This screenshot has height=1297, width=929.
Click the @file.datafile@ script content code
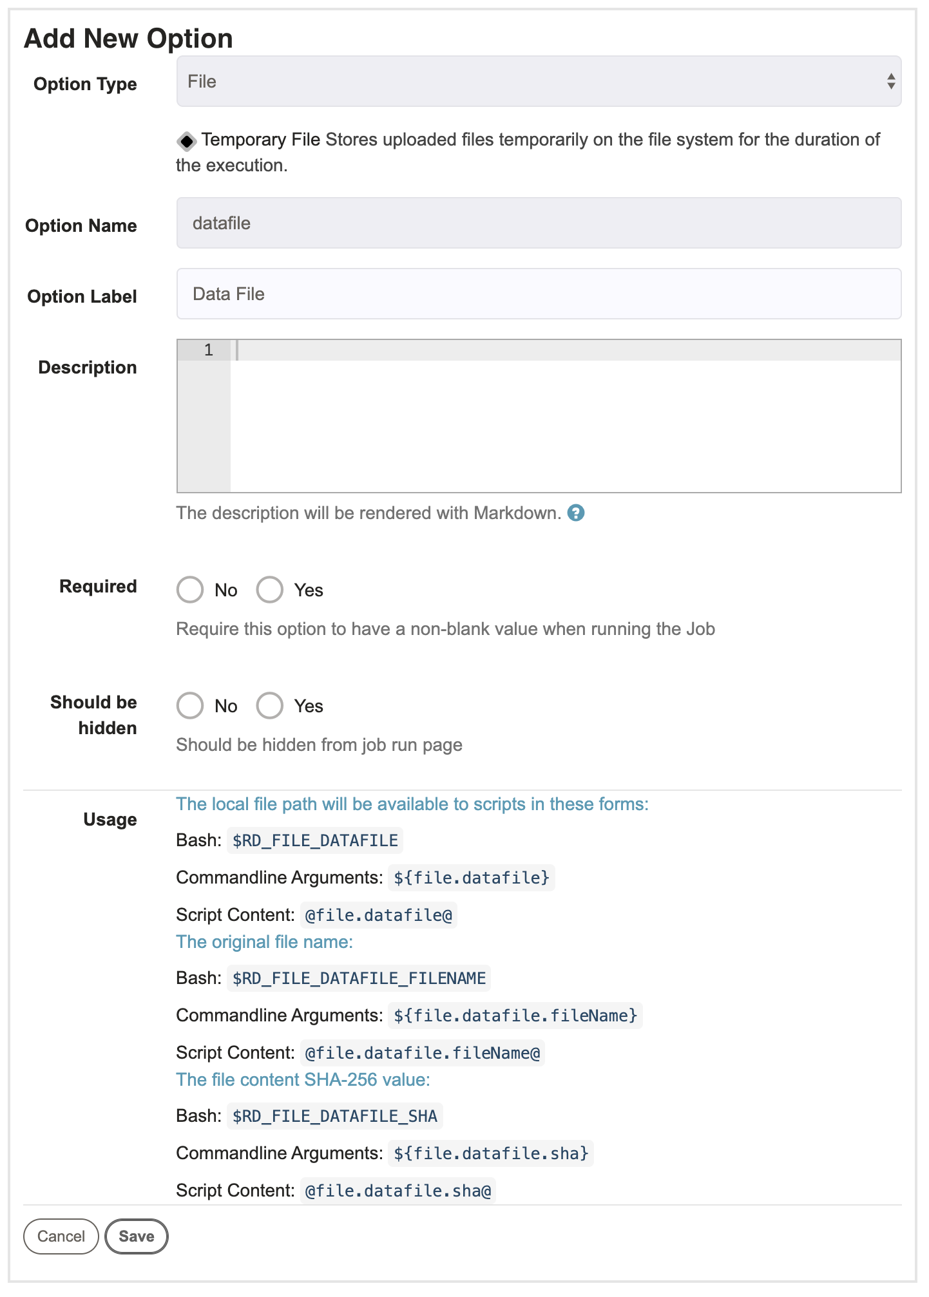click(379, 915)
